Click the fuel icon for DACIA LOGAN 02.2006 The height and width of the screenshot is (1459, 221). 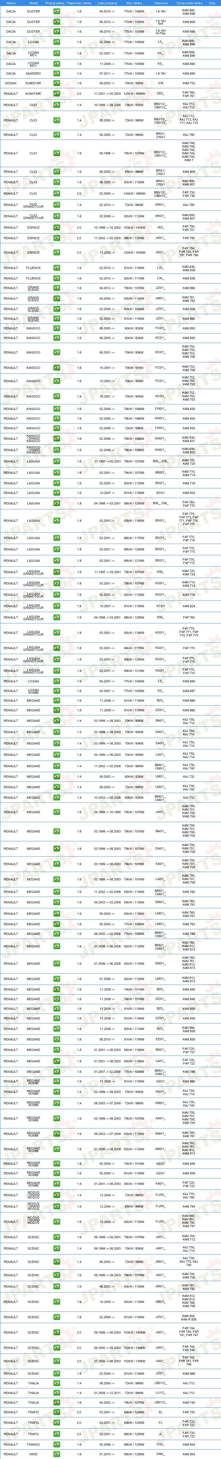(56, 42)
